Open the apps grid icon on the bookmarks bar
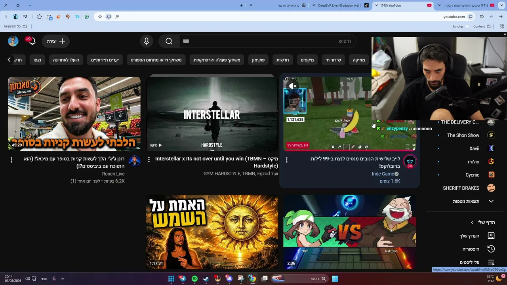The image size is (507, 285). pos(501,27)
